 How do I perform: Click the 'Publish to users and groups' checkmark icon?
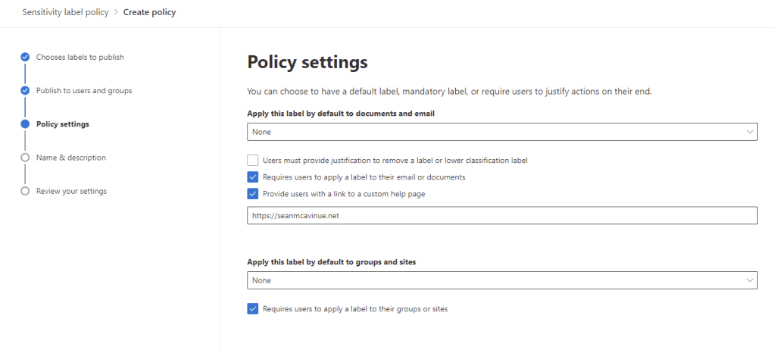(x=25, y=90)
